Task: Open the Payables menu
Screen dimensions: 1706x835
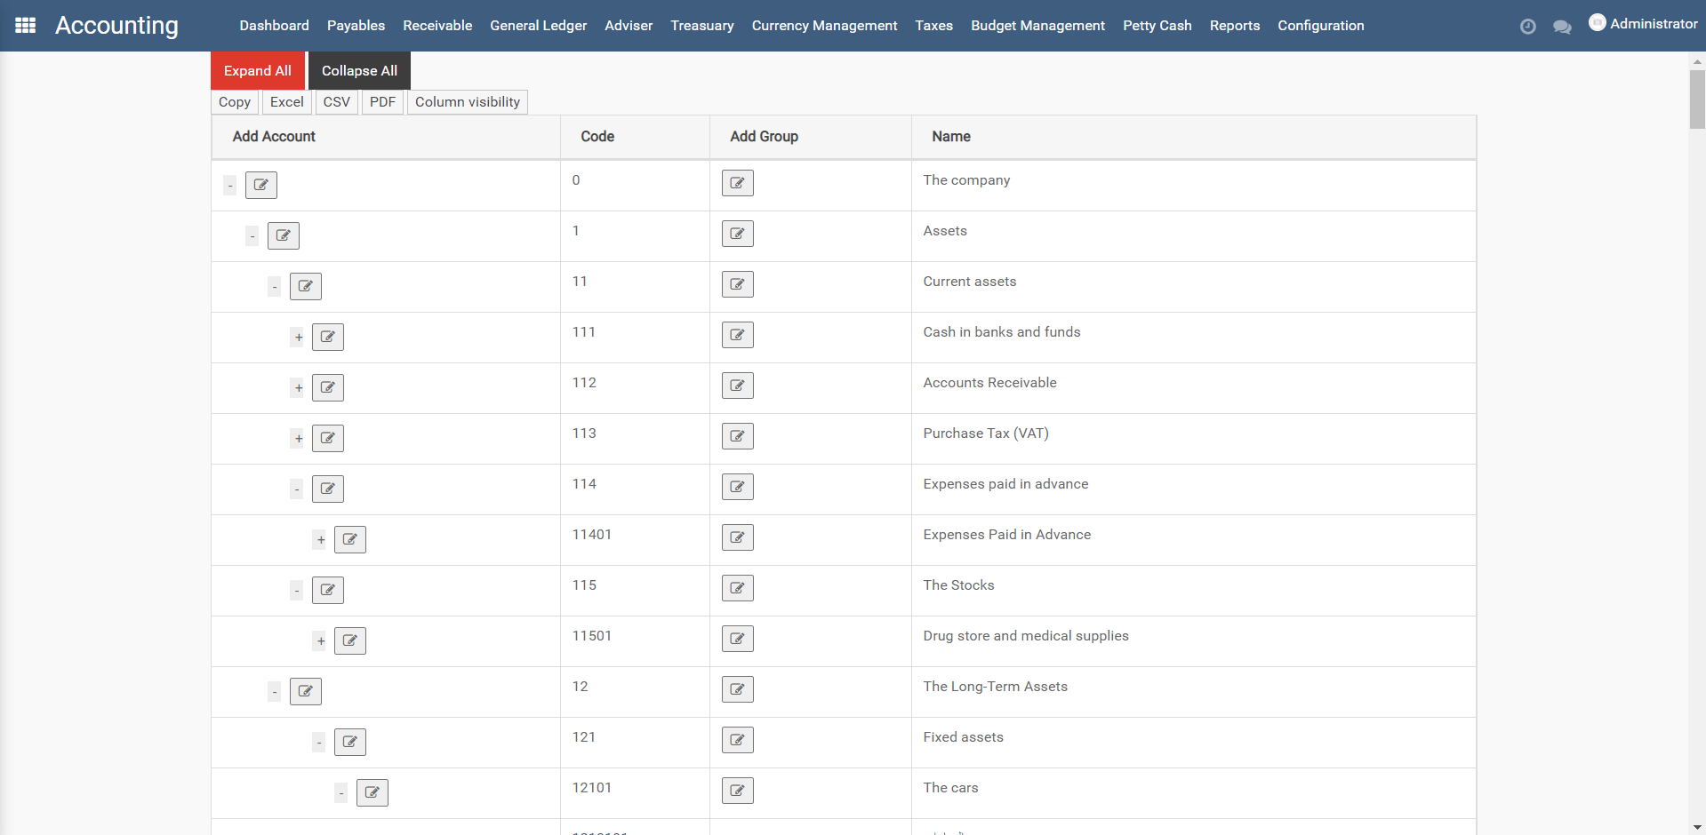Action: pyautogui.click(x=356, y=26)
